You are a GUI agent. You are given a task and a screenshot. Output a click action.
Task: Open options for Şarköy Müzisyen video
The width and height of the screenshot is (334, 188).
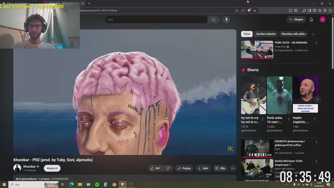click(317, 162)
